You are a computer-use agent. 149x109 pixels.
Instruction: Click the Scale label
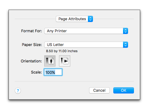[x=36, y=72]
